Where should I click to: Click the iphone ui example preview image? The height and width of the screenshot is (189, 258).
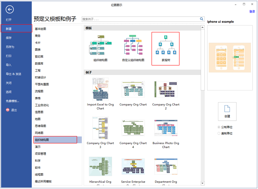point(230,58)
